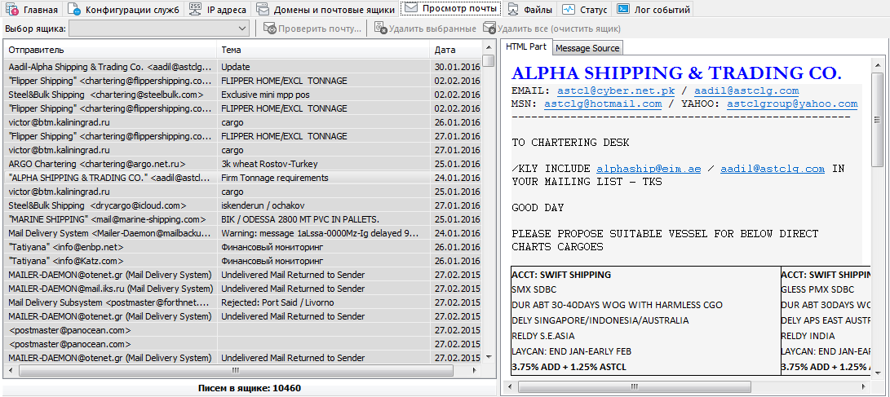Click the ACCT: SWIFT SHIPPING SMX SDBC cell
Image resolution: width=890 pixels, height=397 pixels.
click(645, 320)
